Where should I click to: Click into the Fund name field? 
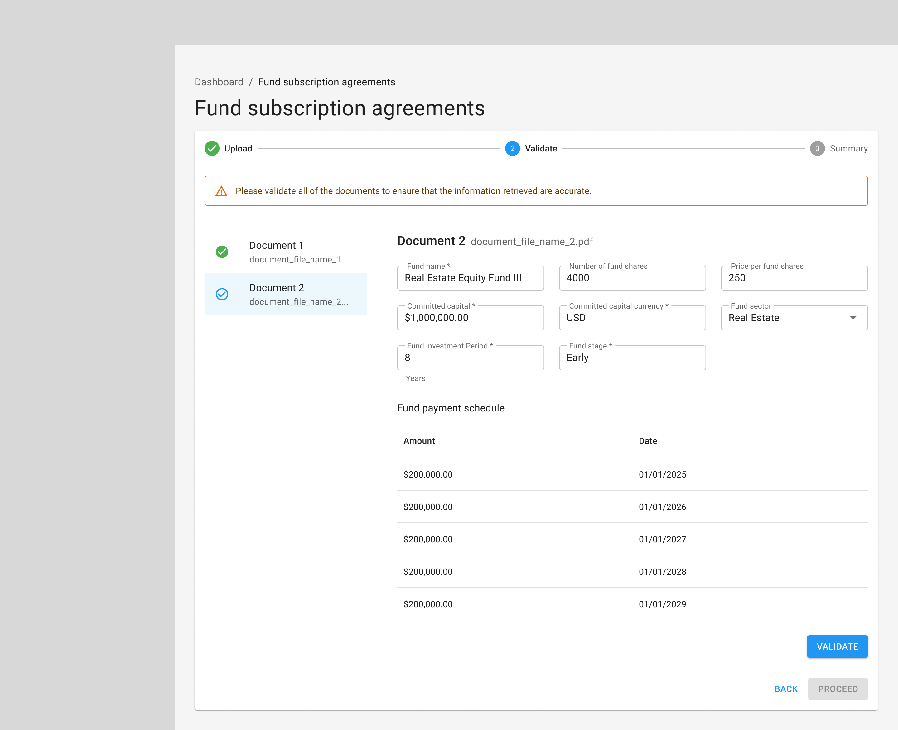click(470, 278)
